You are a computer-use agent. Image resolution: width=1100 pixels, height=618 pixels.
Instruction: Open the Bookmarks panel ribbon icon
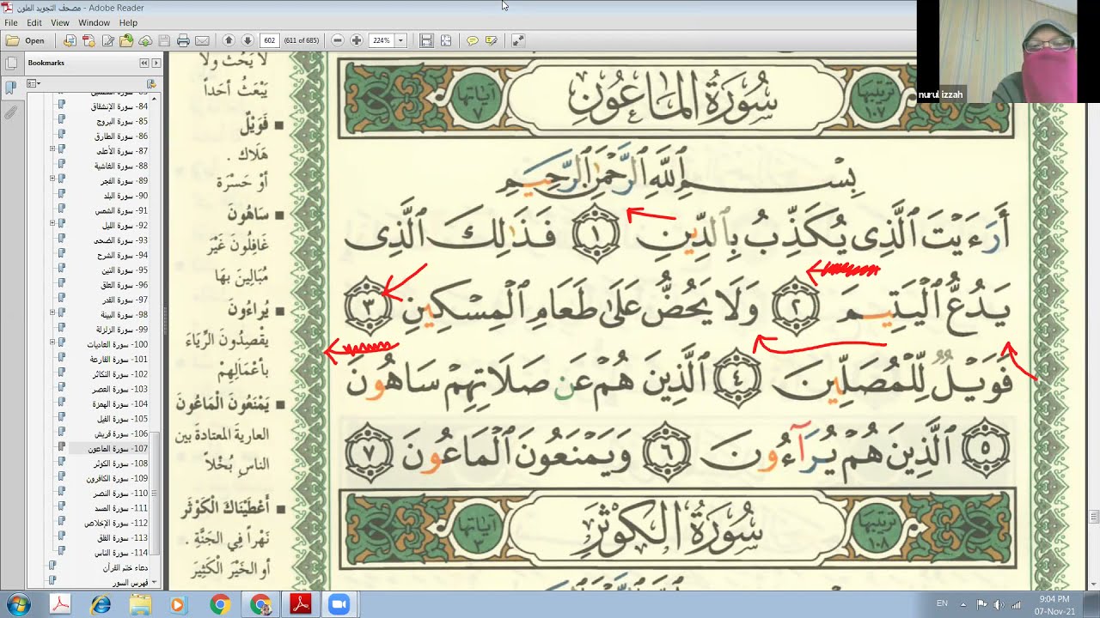point(10,88)
